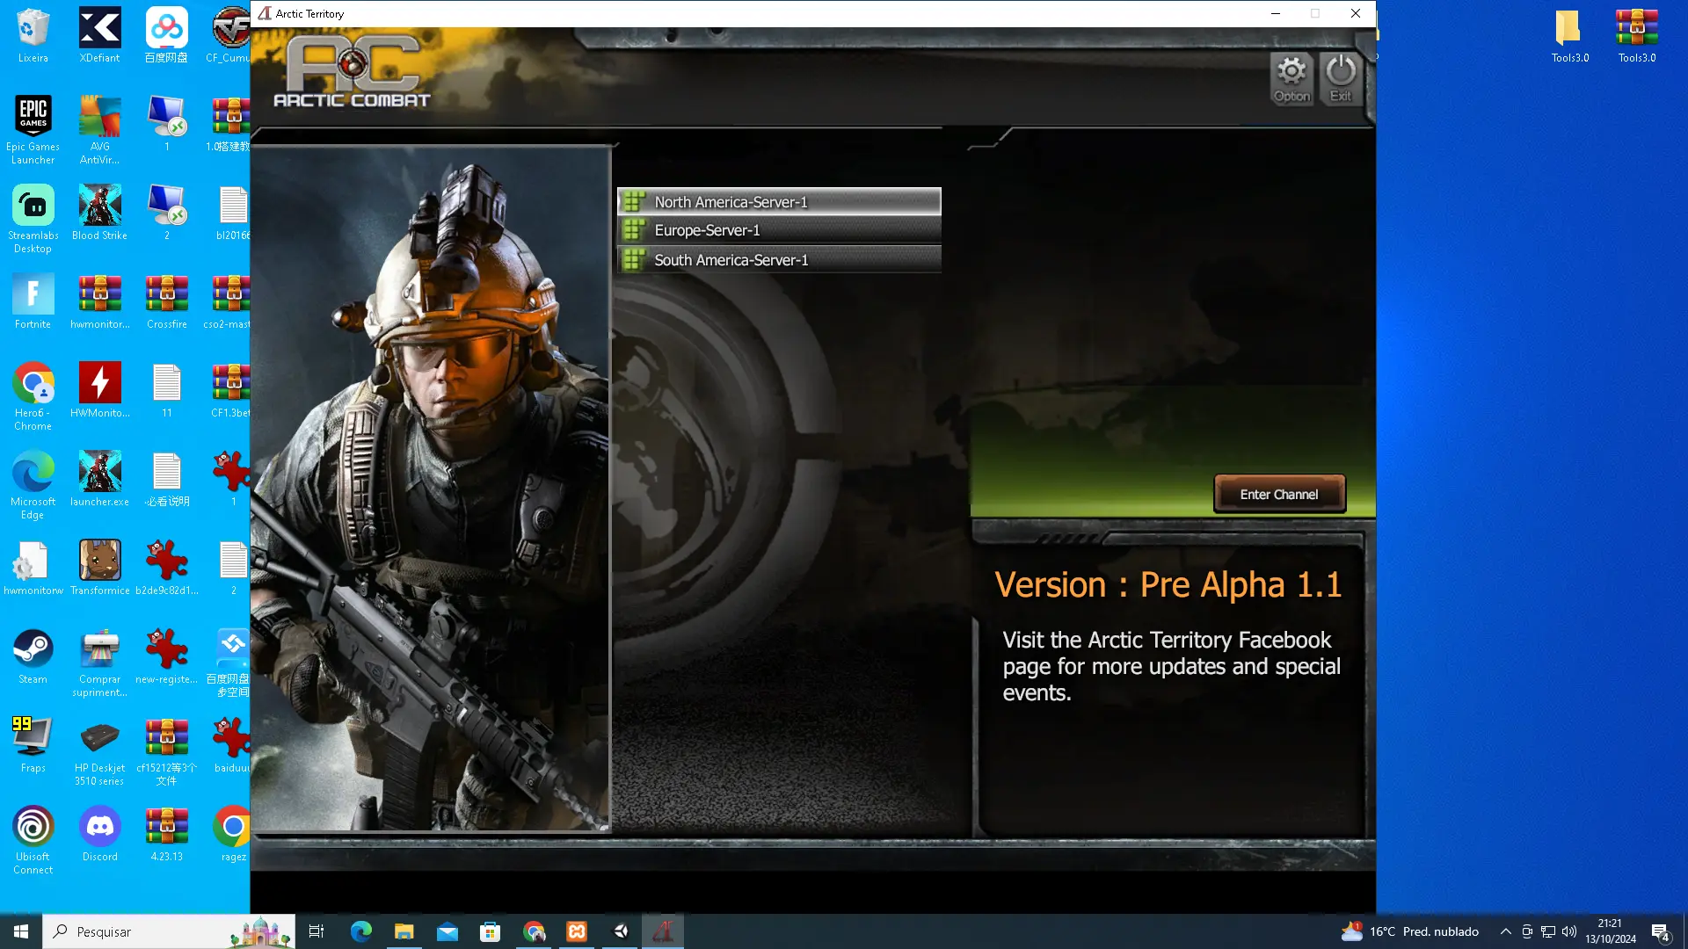The width and height of the screenshot is (1688, 949).
Task: Click the Exit power icon
Action: coord(1341,78)
